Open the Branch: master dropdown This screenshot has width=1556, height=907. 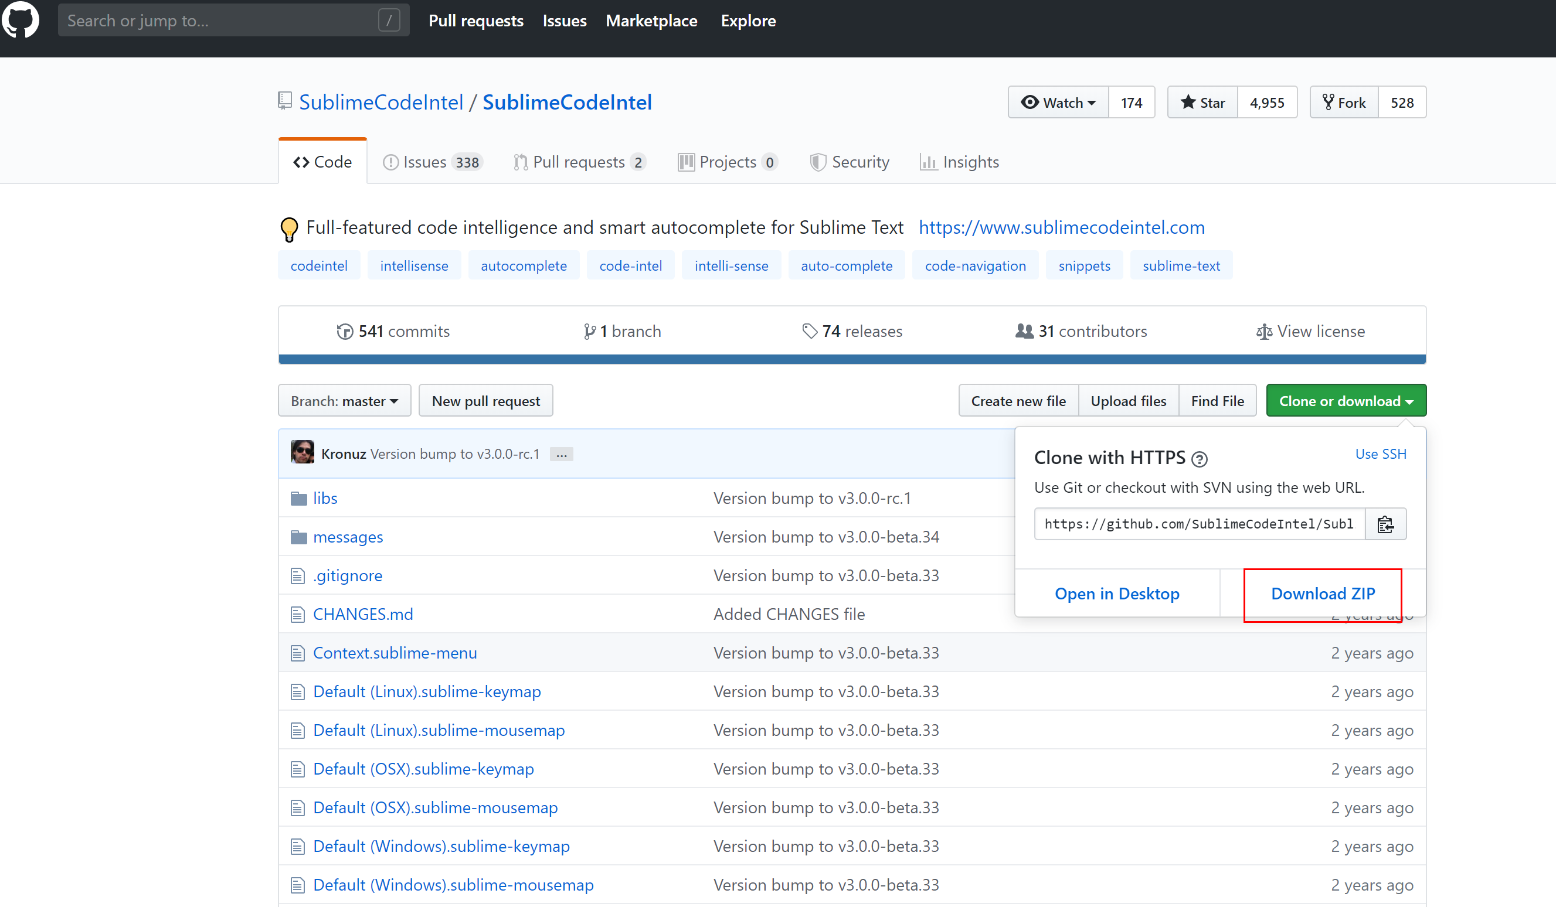tap(344, 401)
